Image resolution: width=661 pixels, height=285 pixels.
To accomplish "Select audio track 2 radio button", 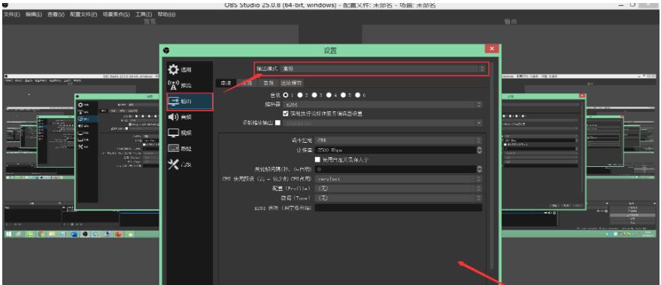I will (x=300, y=96).
